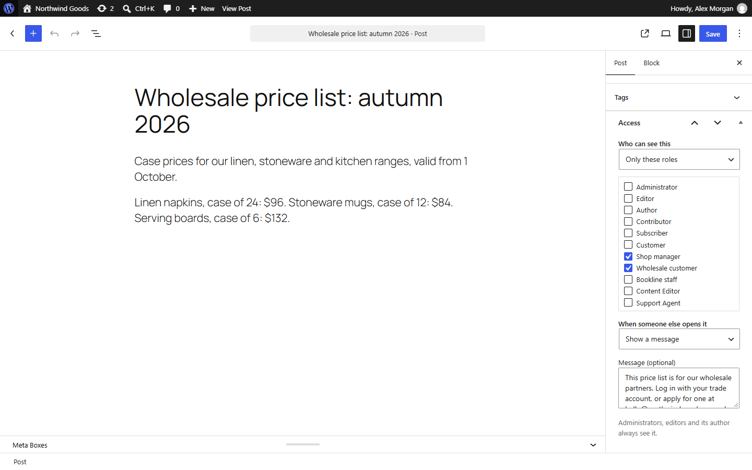Open the Northwind Goods site menu
752x470 pixels.
point(56,8)
